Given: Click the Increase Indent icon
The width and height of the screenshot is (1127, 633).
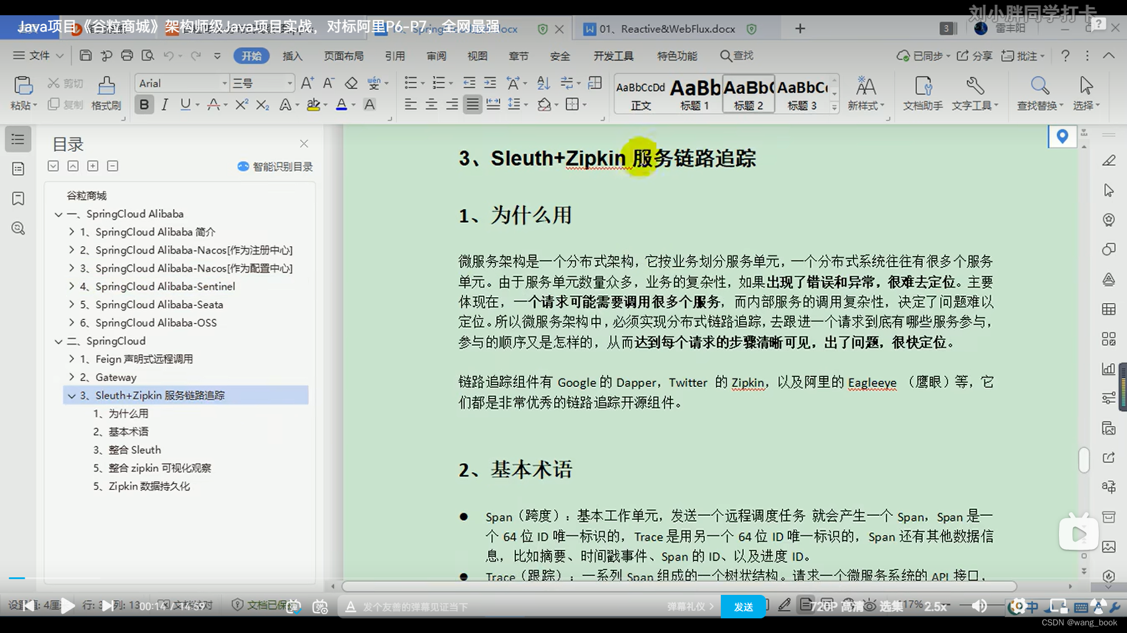Looking at the screenshot, I should click(x=490, y=83).
